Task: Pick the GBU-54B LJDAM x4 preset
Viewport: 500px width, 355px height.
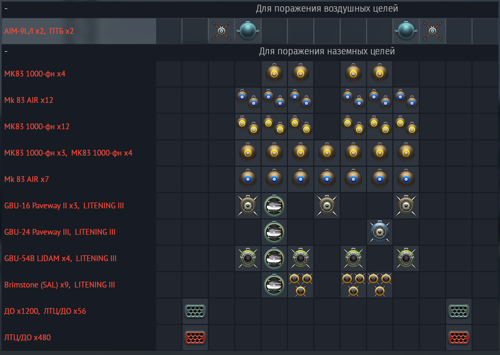Action: coord(60,258)
